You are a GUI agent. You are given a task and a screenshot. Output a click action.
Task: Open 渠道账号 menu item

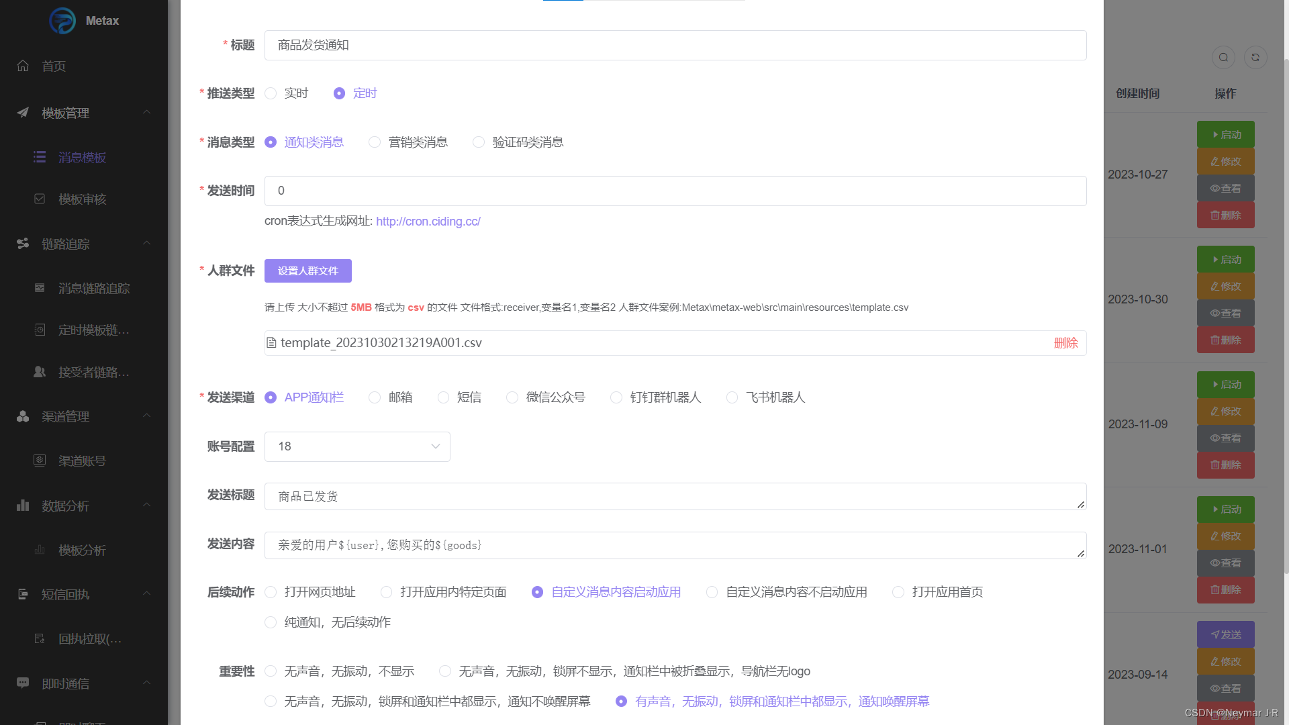click(82, 461)
